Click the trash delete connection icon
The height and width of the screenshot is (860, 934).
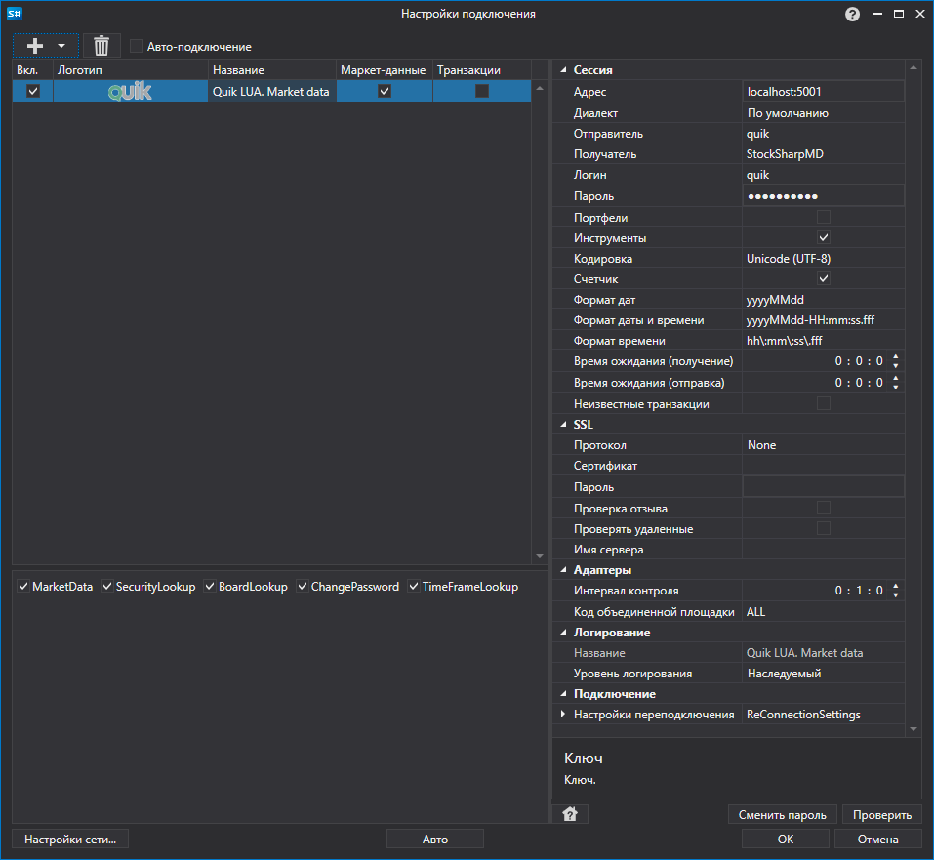click(102, 46)
